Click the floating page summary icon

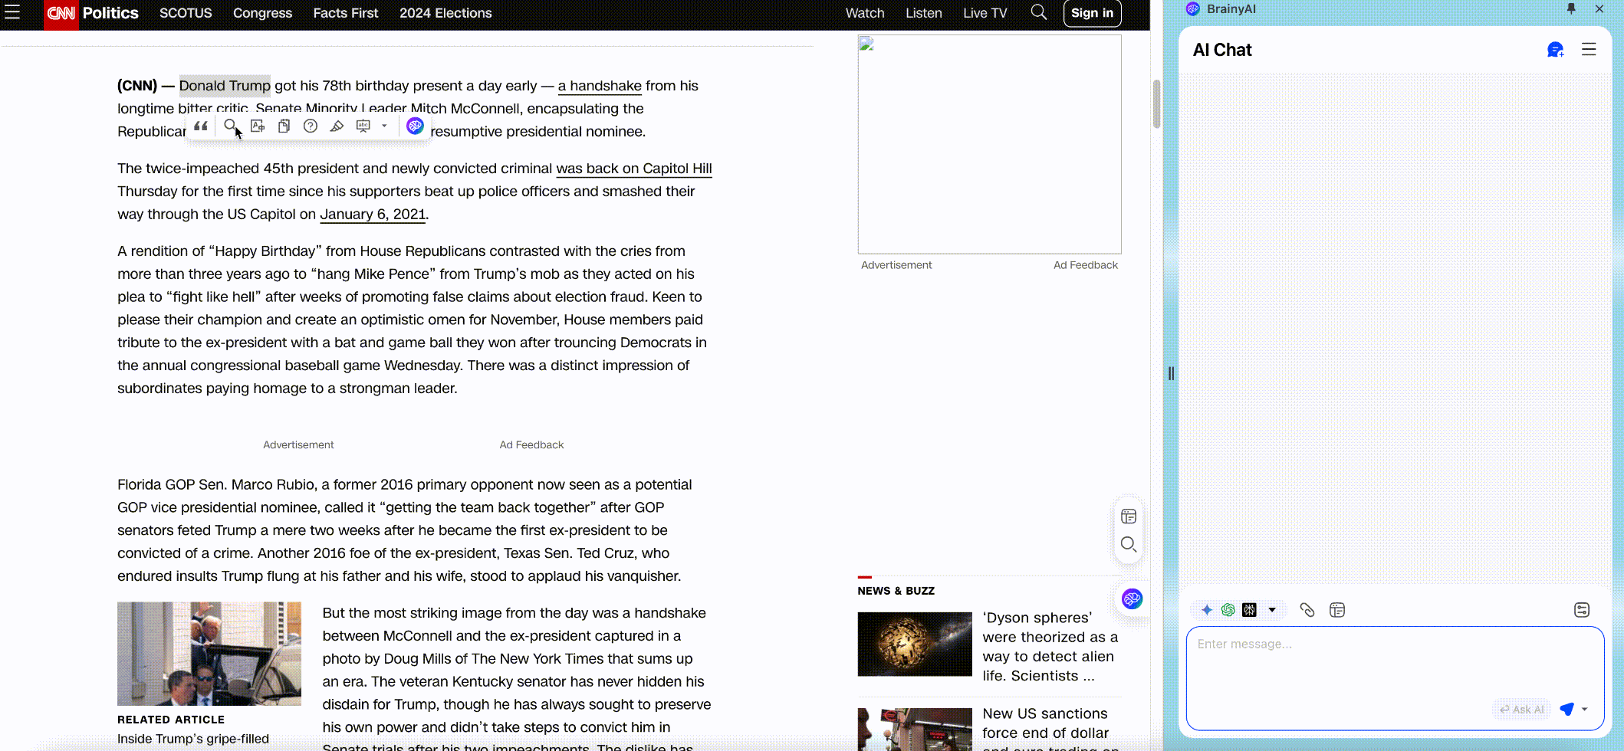[1129, 517]
